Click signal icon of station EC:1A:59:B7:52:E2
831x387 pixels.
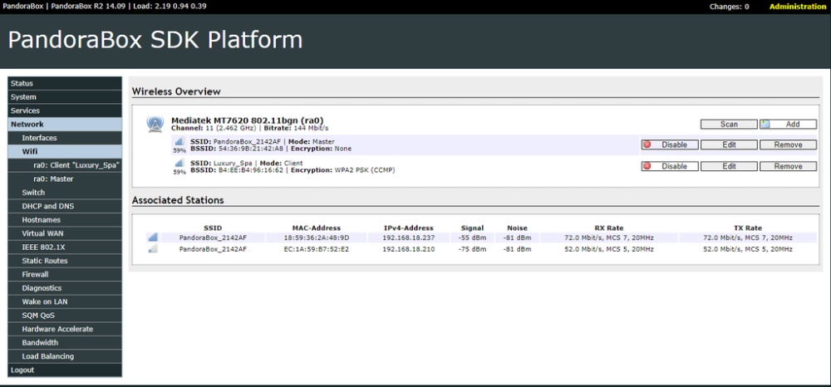click(153, 249)
